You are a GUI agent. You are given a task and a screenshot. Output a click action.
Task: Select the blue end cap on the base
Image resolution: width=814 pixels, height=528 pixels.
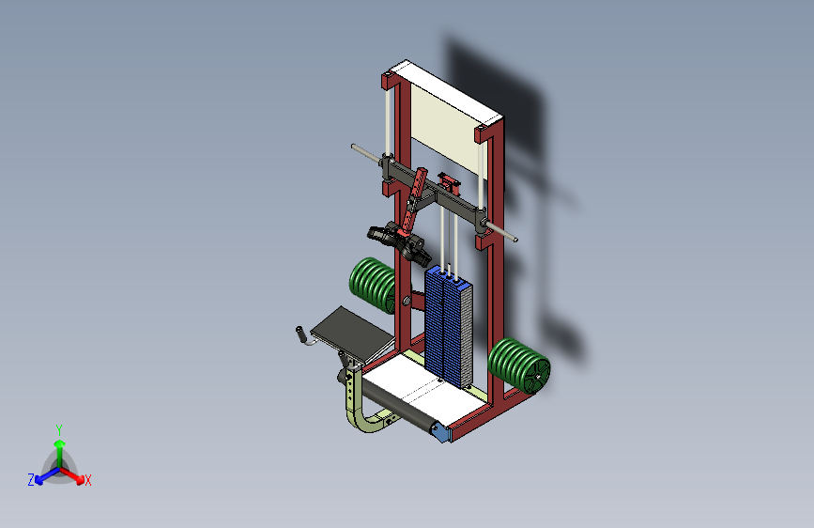[x=440, y=432]
